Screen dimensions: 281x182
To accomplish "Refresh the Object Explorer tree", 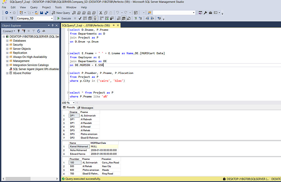I will [x=38, y=31].
